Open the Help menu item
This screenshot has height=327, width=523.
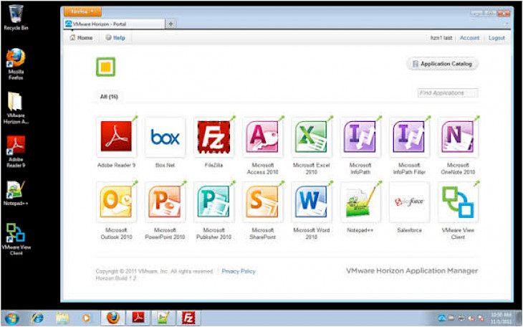[x=115, y=38]
